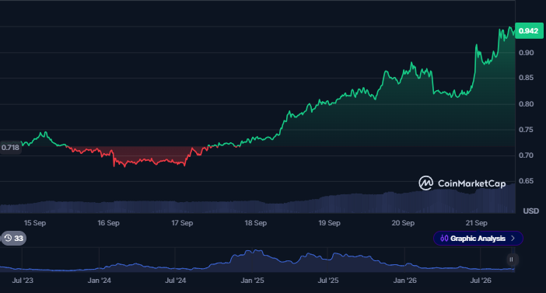546x293 pixels.
Task: Click the opening price label 0.718
Action: 10,148
